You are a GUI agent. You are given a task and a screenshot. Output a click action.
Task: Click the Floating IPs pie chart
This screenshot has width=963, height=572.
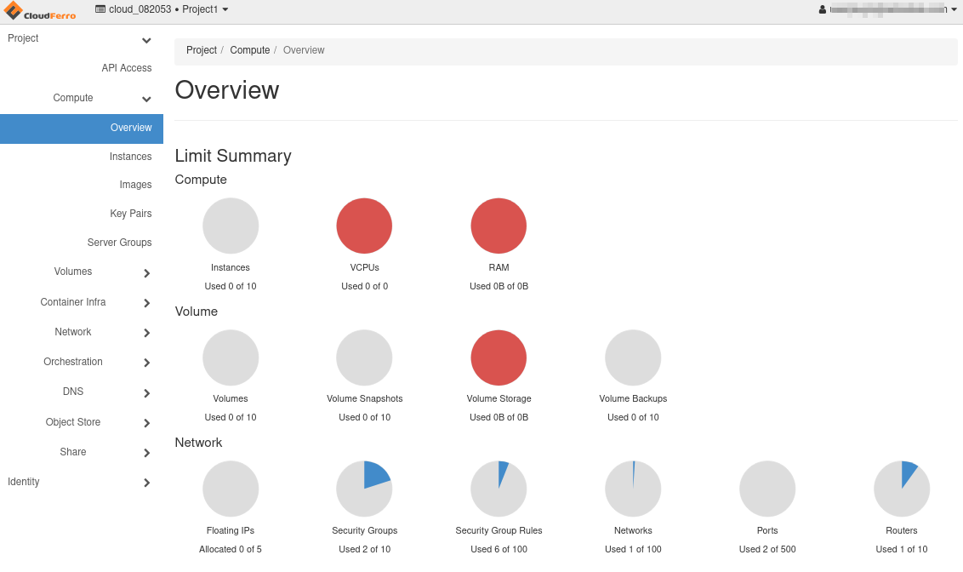tap(231, 489)
